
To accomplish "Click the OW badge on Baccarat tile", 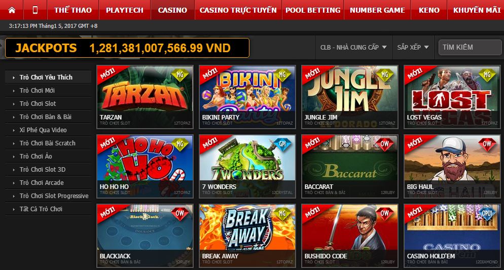I will tap(385, 144).
